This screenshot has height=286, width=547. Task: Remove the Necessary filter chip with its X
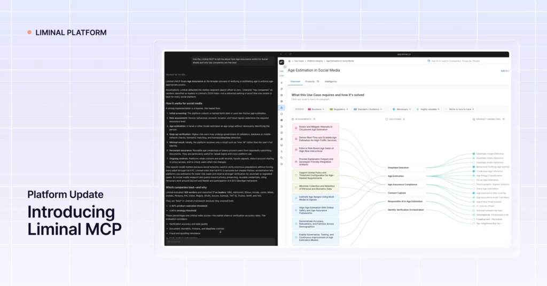(x=410, y=109)
